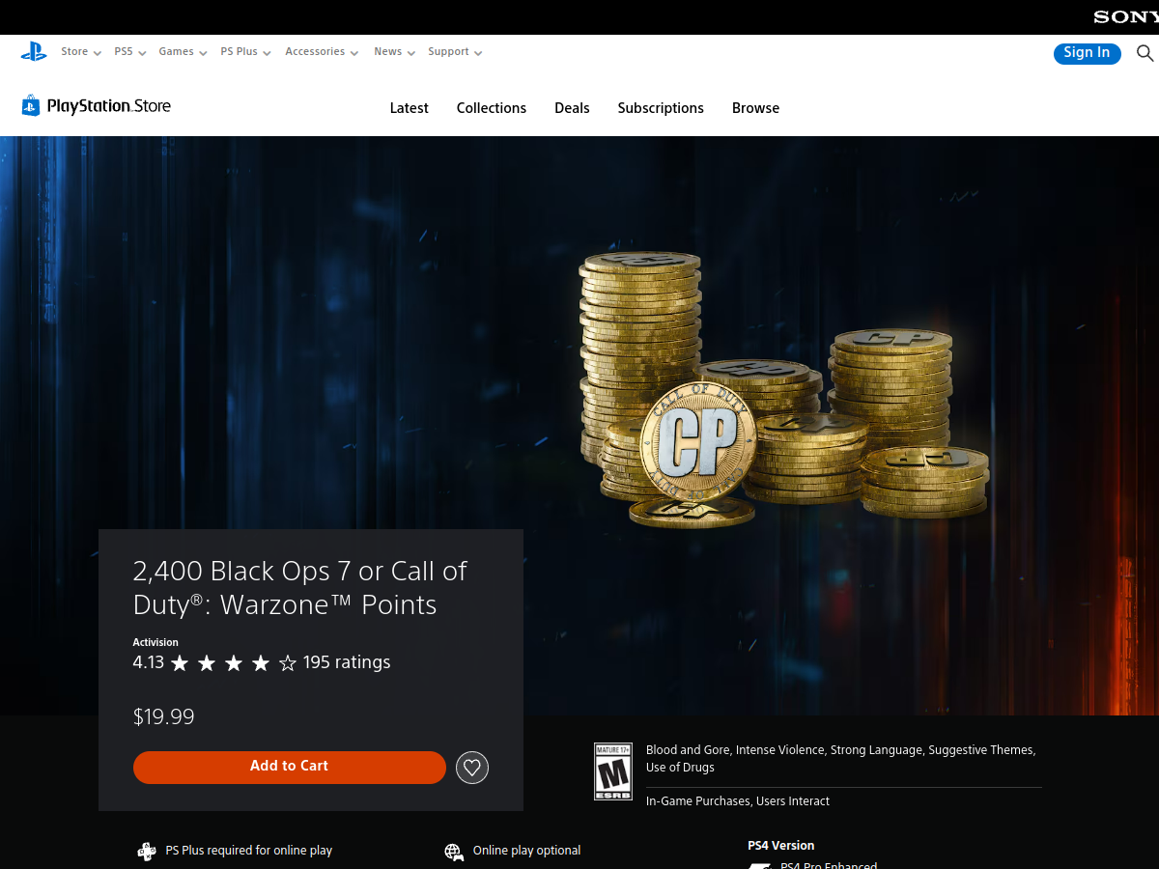The width and height of the screenshot is (1159, 869).
Task: Click the 'Blood and Gore' content descriptors text
Action: [x=841, y=759]
